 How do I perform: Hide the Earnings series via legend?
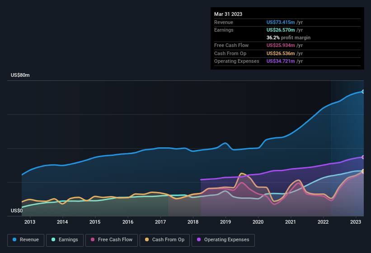(x=65, y=240)
